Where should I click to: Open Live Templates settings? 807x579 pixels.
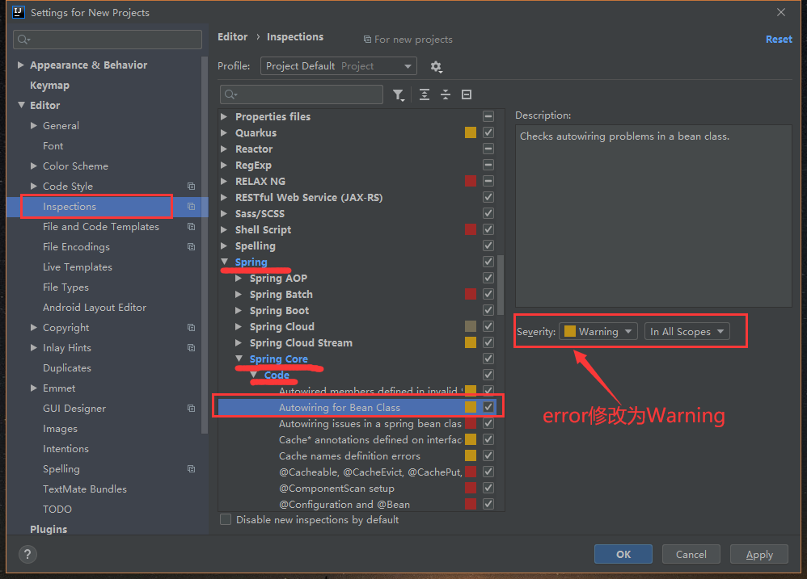tap(77, 267)
